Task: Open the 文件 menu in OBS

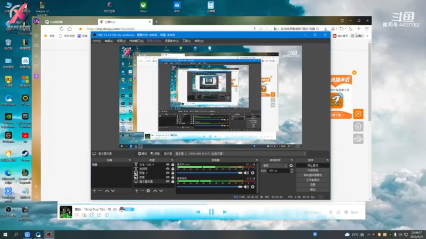Action: point(97,41)
